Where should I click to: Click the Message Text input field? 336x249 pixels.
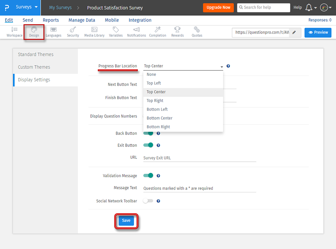pyautogui.click(x=199, y=188)
